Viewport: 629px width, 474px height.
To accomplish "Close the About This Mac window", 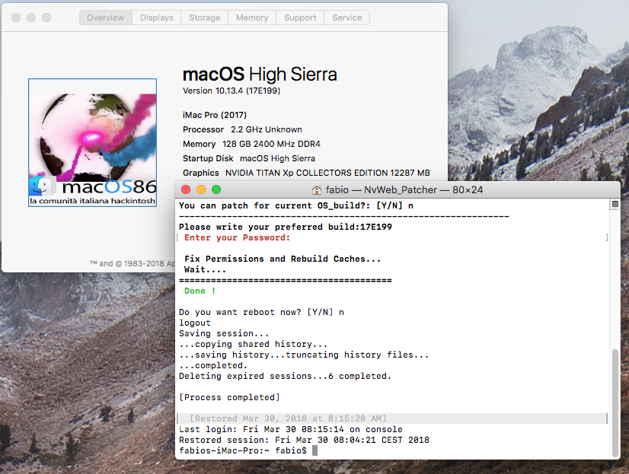I will point(16,17).
